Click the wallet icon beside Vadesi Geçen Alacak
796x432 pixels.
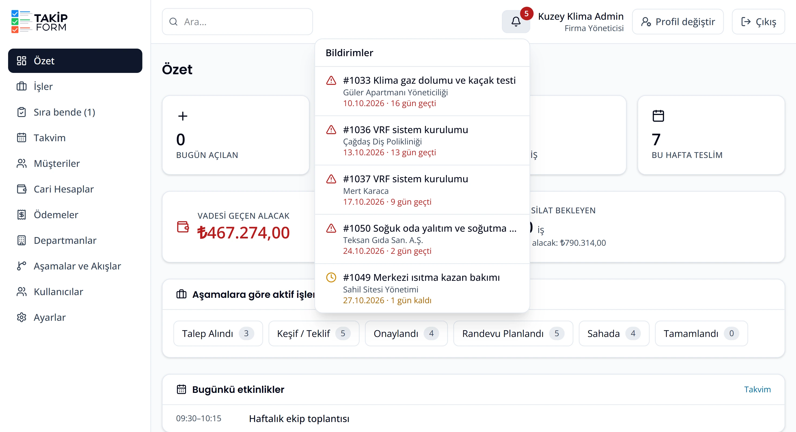click(x=183, y=227)
